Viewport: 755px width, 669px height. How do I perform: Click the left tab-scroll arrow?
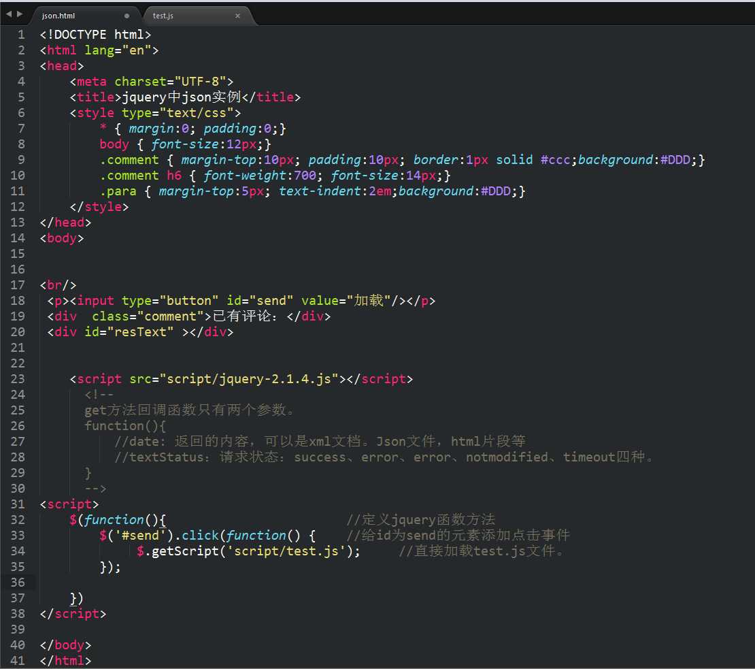[x=9, y=14]
